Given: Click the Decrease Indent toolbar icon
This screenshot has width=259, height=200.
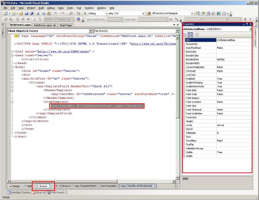Looking at the screenshot, I should coord(23,19).
